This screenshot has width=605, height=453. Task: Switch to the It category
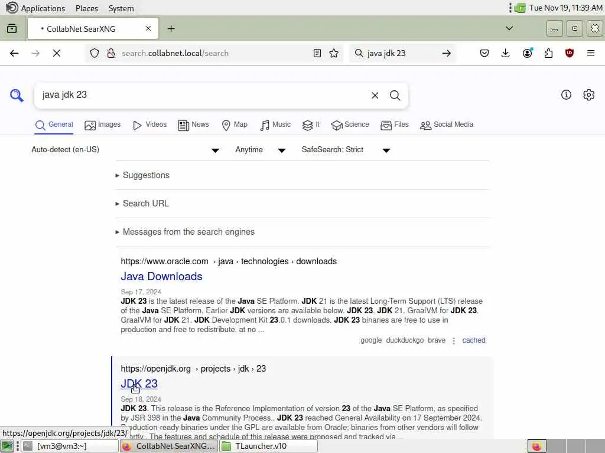click(311, 125)
